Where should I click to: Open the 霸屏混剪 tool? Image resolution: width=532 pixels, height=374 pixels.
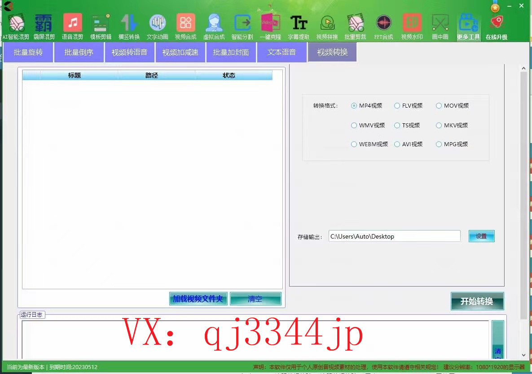click(x=44, y=27)
